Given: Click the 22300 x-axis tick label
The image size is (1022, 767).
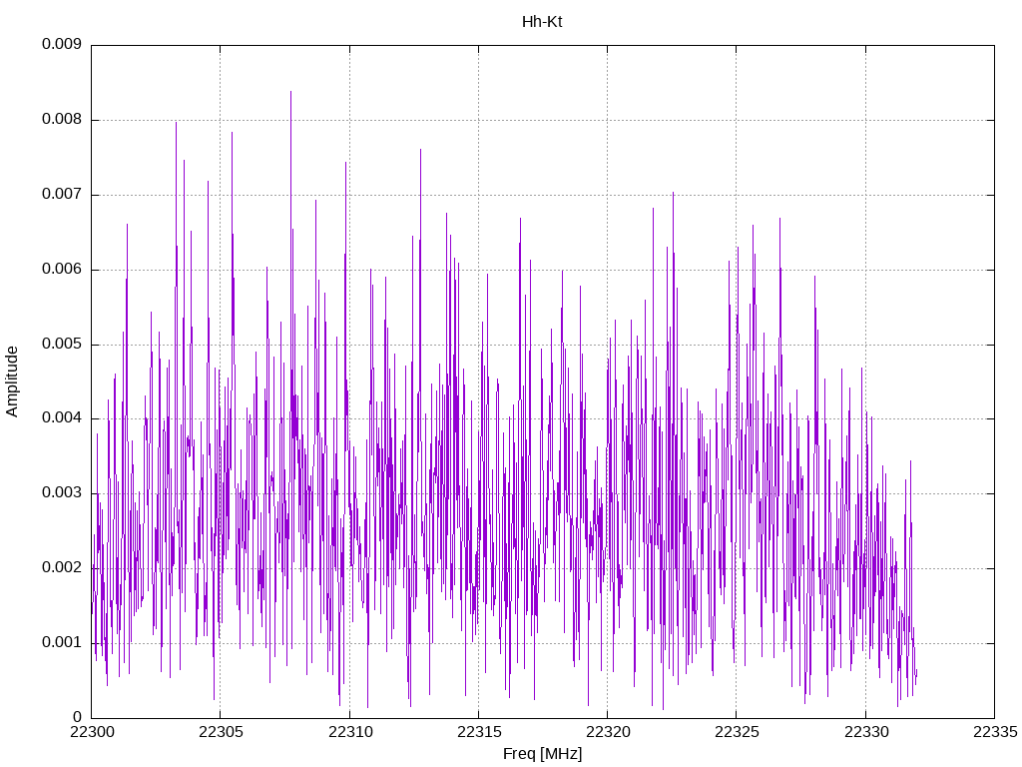Looking at the screenshot, I should (x=92, y=732).
